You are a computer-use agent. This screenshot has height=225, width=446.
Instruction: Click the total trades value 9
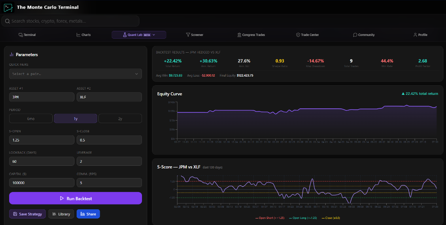pos(351,61)
